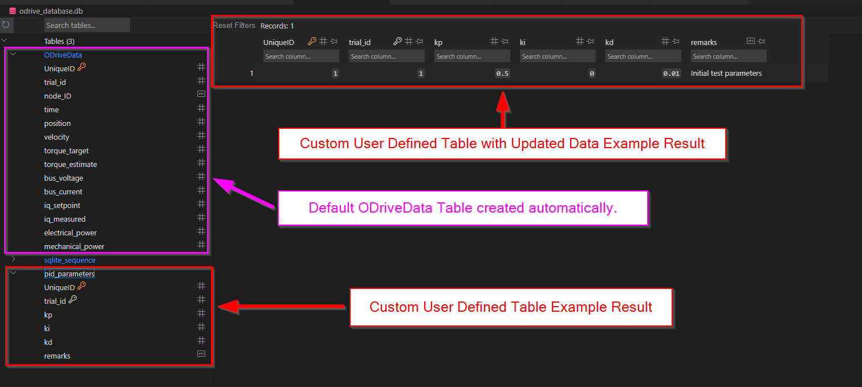The height and width of the screenshot is (387, 862).
Task: Pin the kp column
Action: pos(505,41)
